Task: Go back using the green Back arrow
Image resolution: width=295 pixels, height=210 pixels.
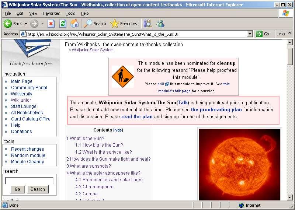Action: point(8,24)
